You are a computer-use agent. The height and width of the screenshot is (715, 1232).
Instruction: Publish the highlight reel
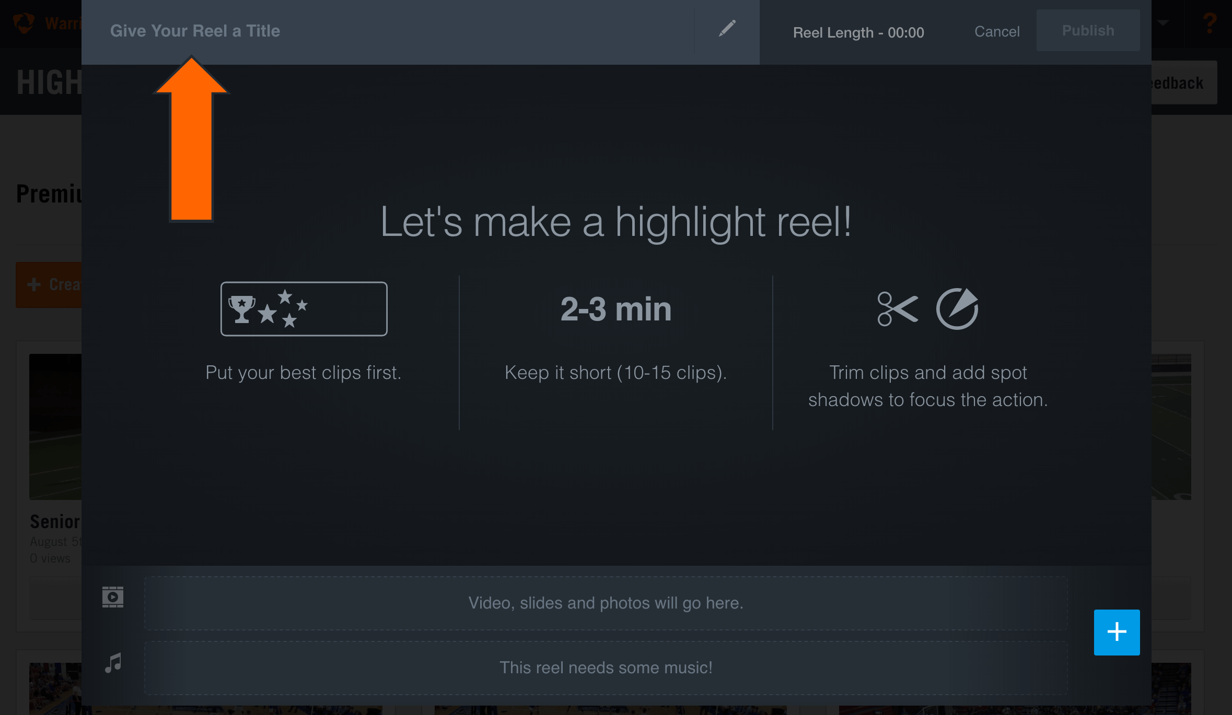(1088, 30)
